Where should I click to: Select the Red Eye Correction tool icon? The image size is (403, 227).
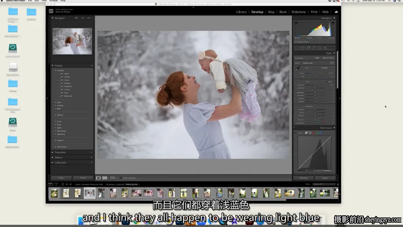pos(309,48)
